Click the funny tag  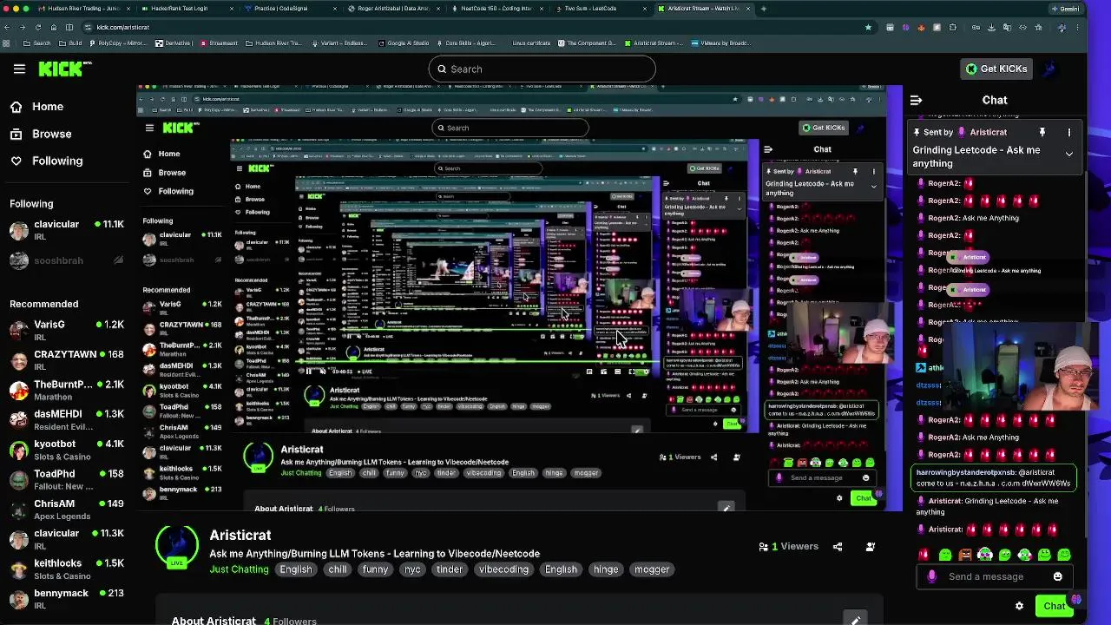[x=375, y=569]
